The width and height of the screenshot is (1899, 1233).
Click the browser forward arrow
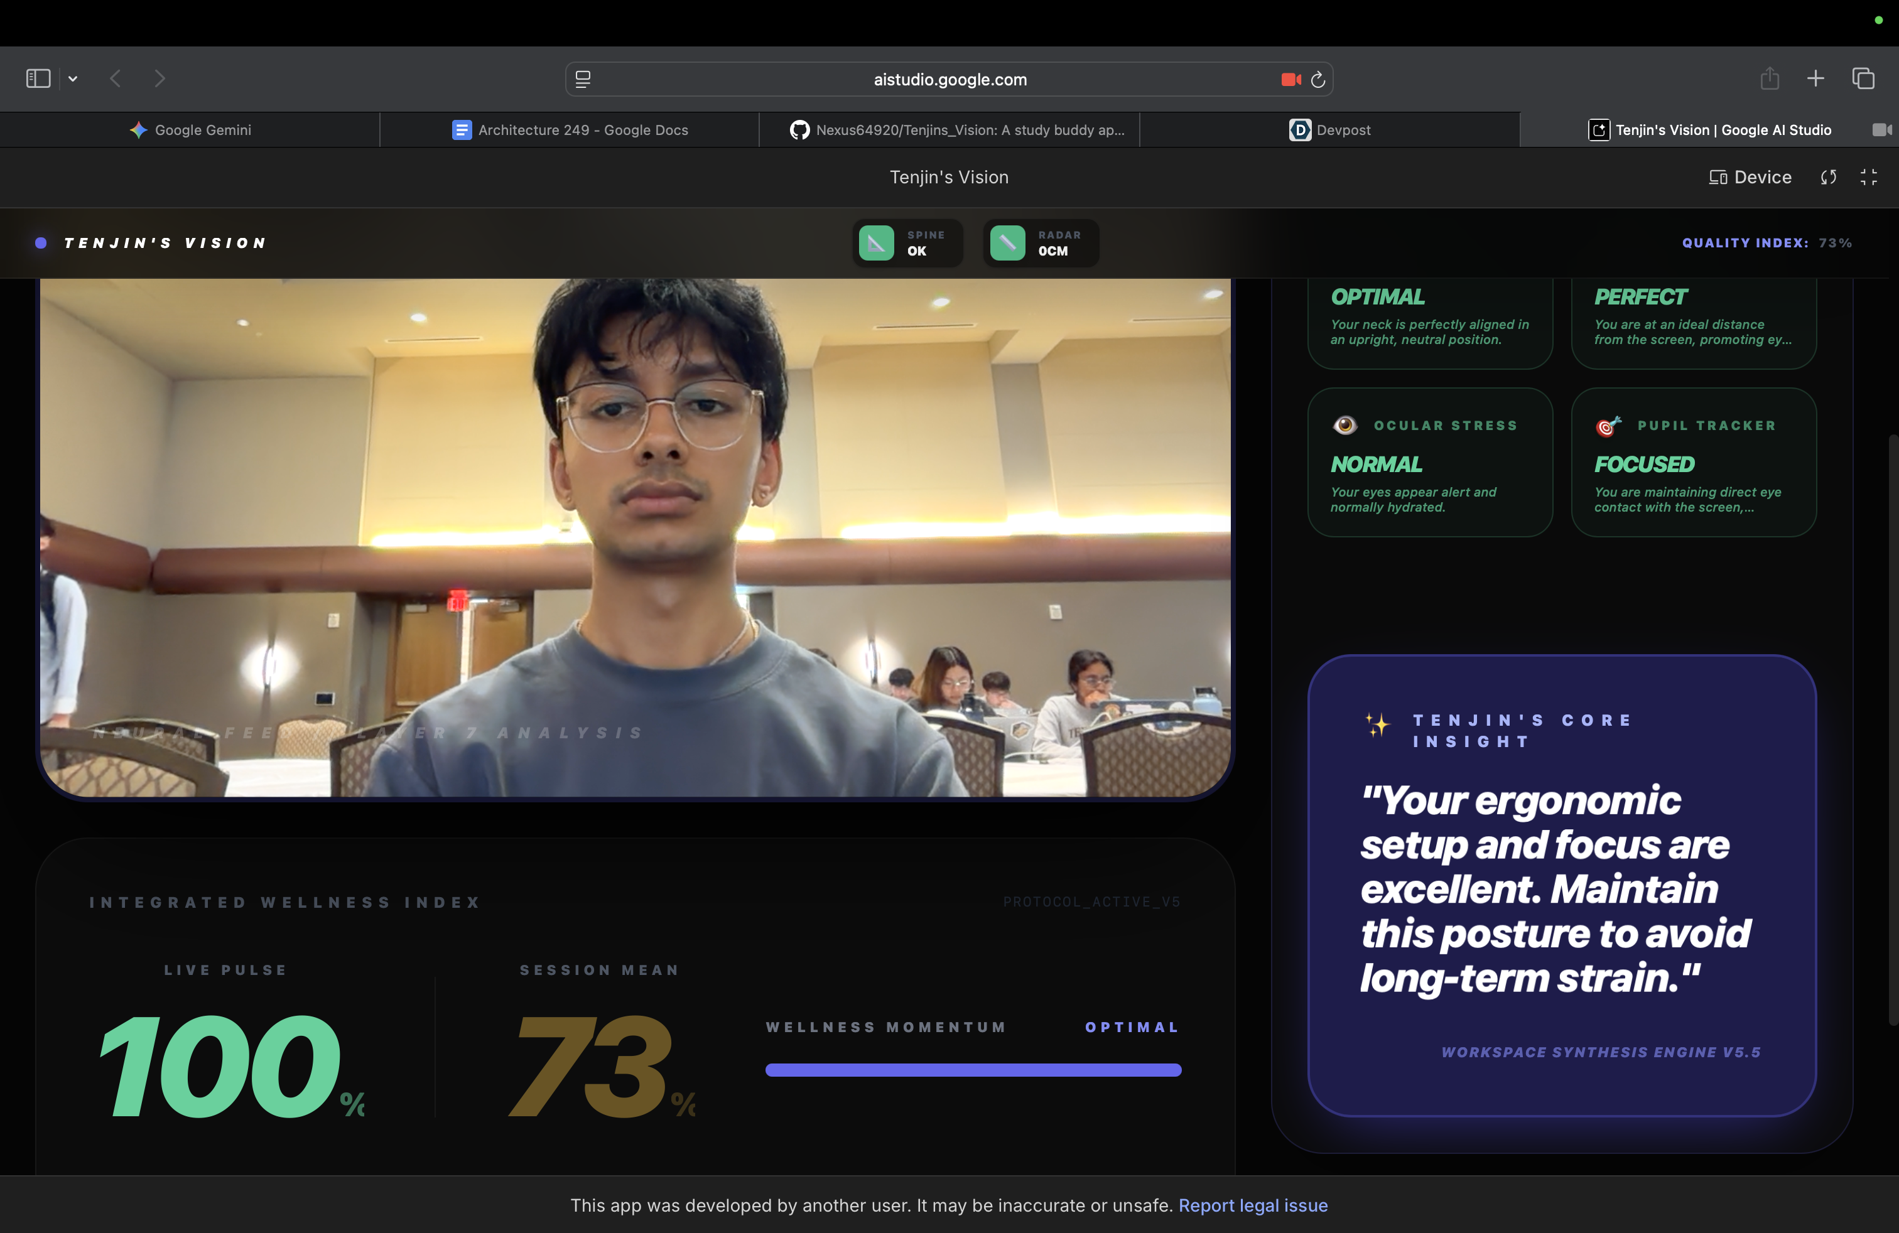pyautogui.click(x=160, y=78)
